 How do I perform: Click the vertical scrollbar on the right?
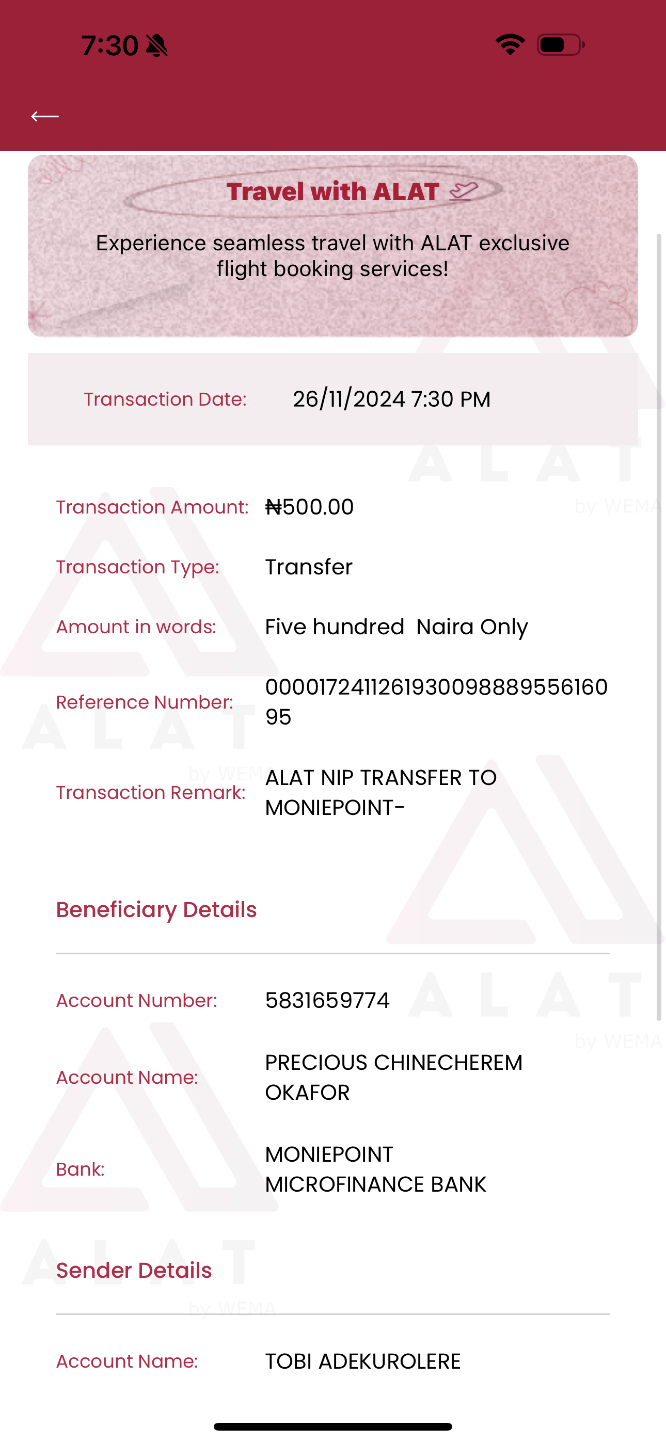pyautogui.click(x=659, y=628)
